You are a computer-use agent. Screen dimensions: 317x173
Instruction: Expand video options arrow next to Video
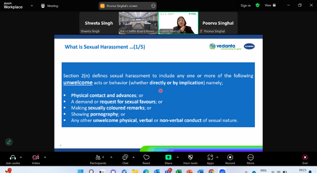click(x=45, y=157)
